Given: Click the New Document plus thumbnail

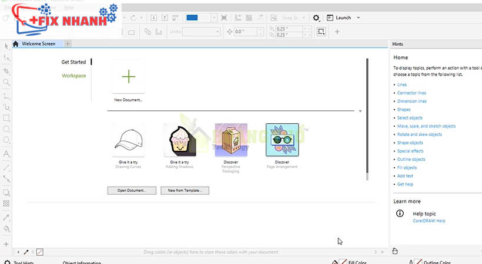Looking at the screenshot, I should (x=128, y=76).
